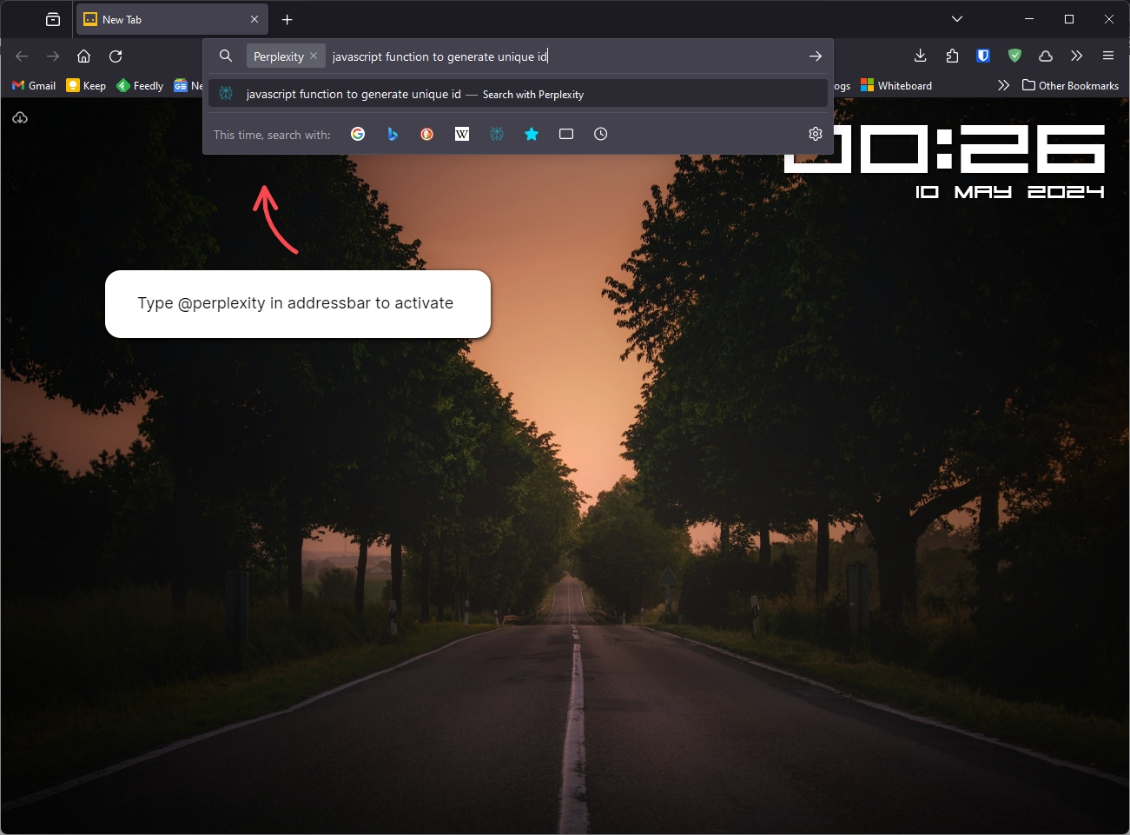Open the Other Bookmarks folder
Screen dimensions: 1130x835
click(1070, 85)
